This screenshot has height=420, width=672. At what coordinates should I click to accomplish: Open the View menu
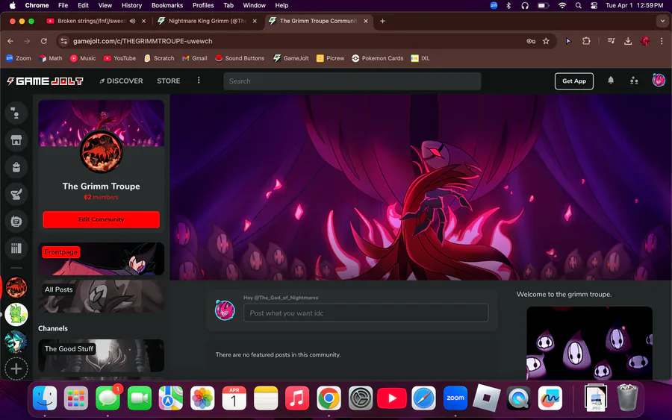(x=105, y=5)
